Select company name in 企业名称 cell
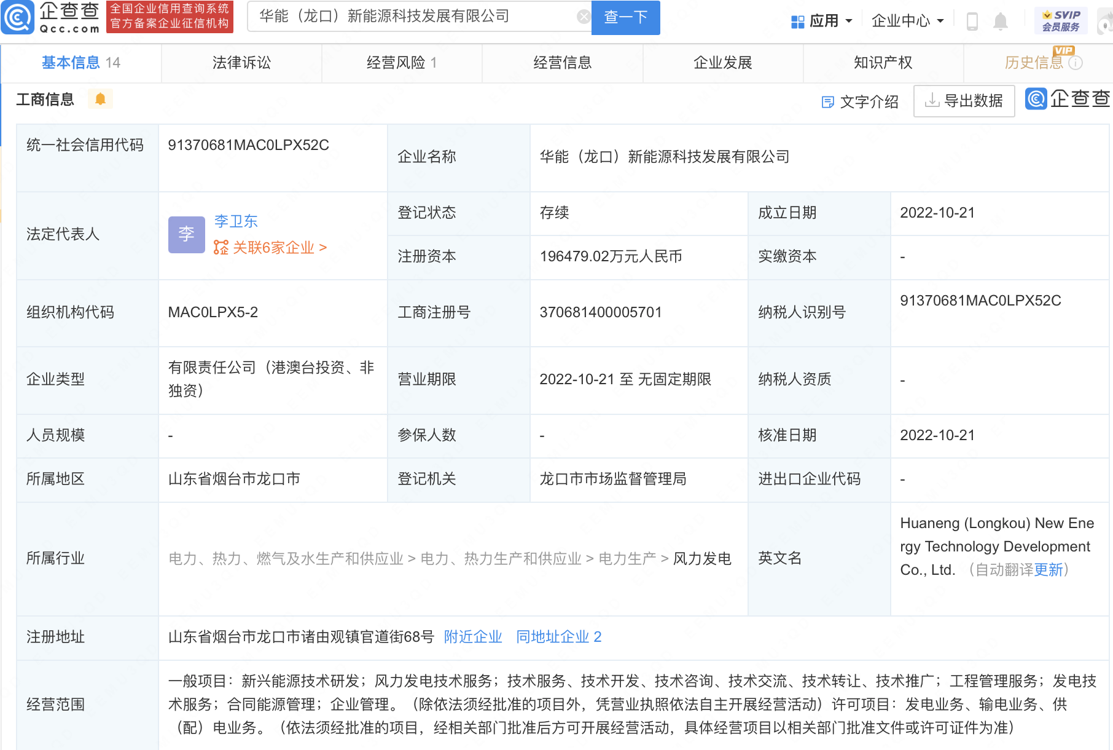The width and height of the screenshot is (1113, 750). click(x=665, y=157)
